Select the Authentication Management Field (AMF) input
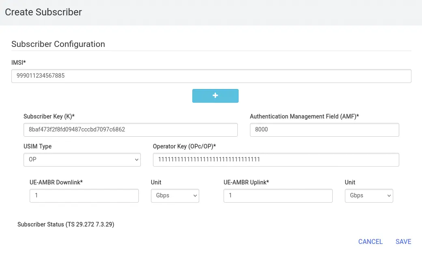Screen dimensions: 422x254 click(324, 130)
